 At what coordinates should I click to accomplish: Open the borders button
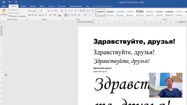click(89, 15)
